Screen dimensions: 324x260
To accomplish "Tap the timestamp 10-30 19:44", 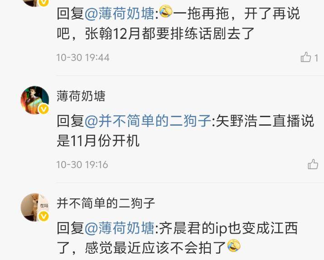I will [x=83, y=57].
